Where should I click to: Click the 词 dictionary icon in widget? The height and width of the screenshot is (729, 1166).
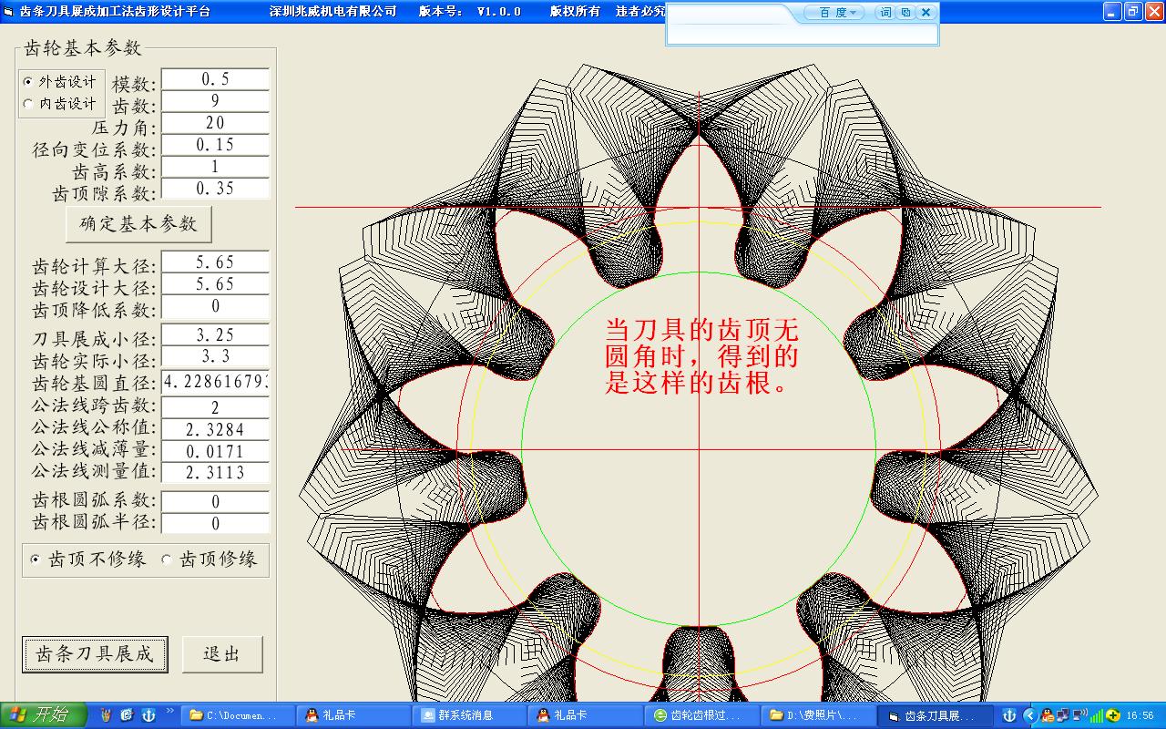point(885,13)
